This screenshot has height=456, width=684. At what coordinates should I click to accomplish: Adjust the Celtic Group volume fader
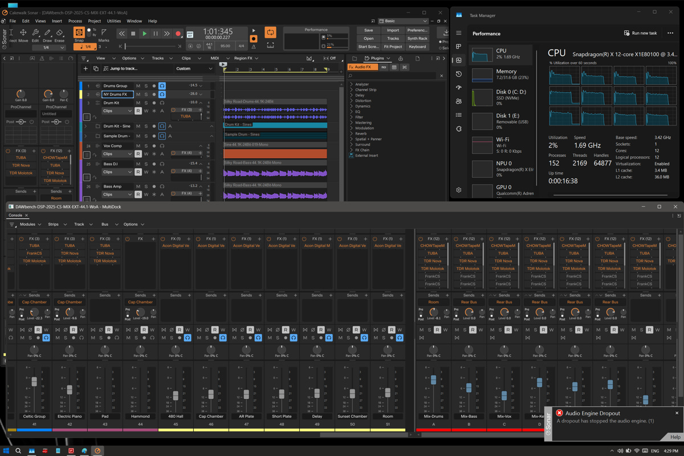point(34,382)
